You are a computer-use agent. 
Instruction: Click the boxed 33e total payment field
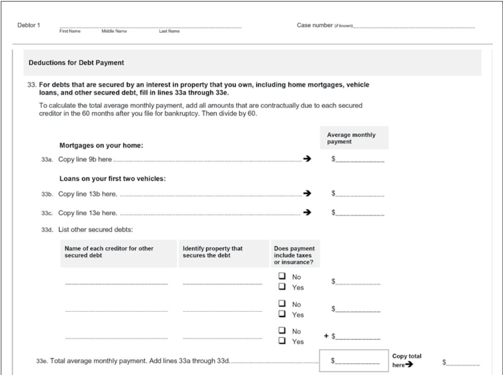pos(354,361)
